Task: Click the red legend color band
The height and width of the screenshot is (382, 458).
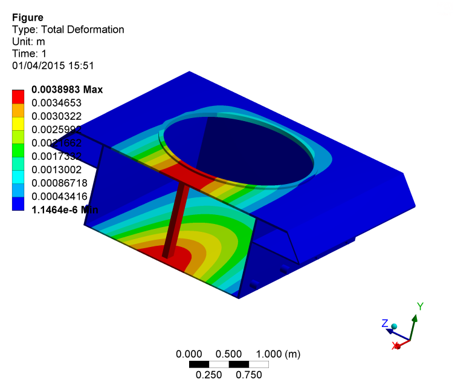Action: click(x=18, y=97)
